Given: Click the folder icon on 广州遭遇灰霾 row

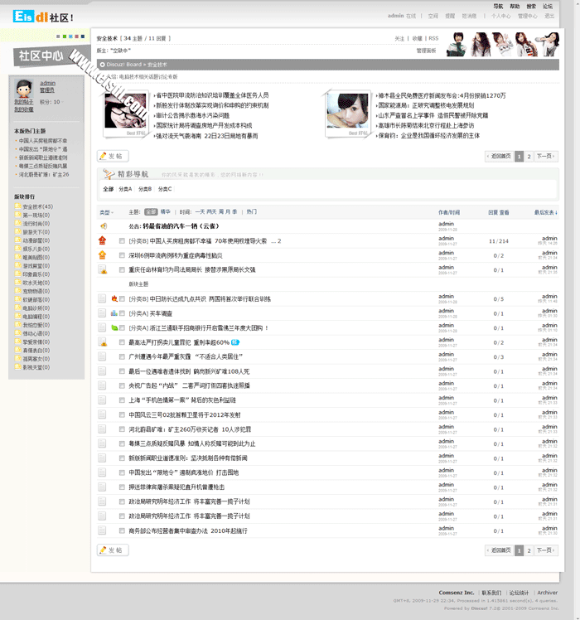Looking at the screenshot, I should point(102,356).
